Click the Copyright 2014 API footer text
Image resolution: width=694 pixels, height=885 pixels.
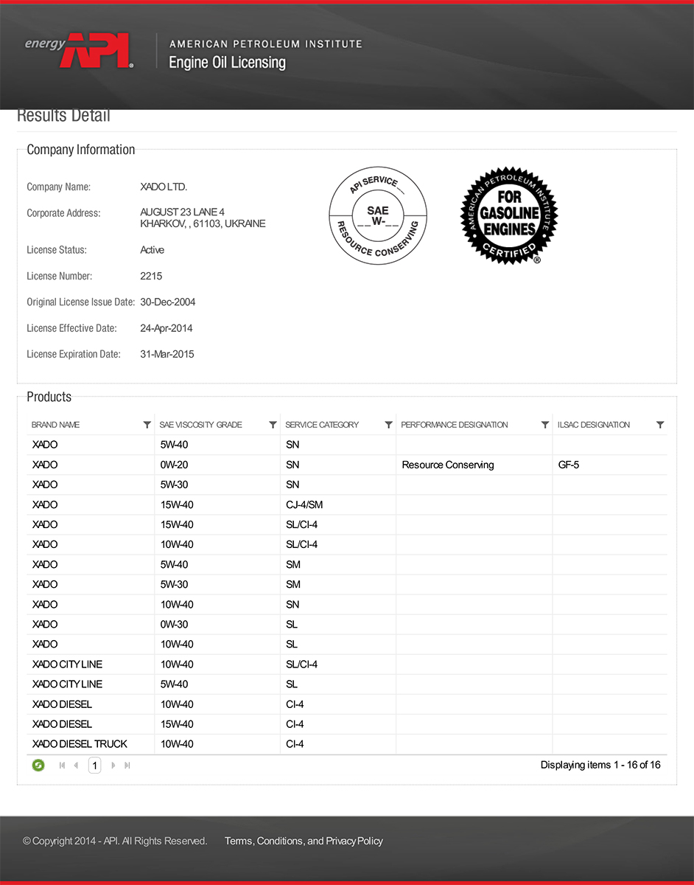pyautogui.click(x=115, y=841)
